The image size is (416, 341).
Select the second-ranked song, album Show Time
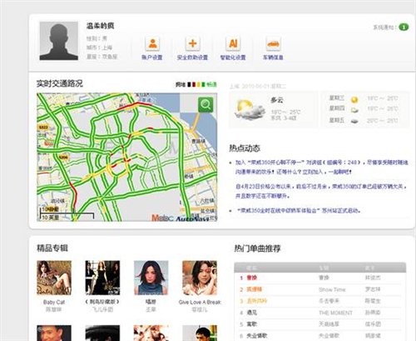click(x=320, y=289)
